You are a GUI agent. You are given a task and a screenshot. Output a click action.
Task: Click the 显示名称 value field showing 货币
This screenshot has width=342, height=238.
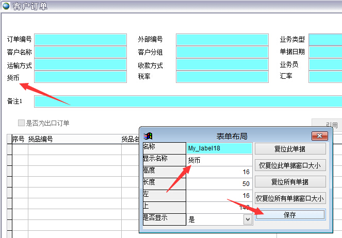coord(219,160)
